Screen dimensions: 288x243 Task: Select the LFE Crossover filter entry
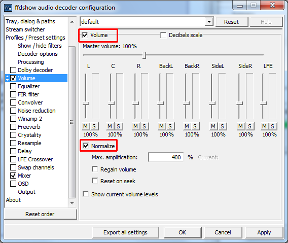(35, 159)
